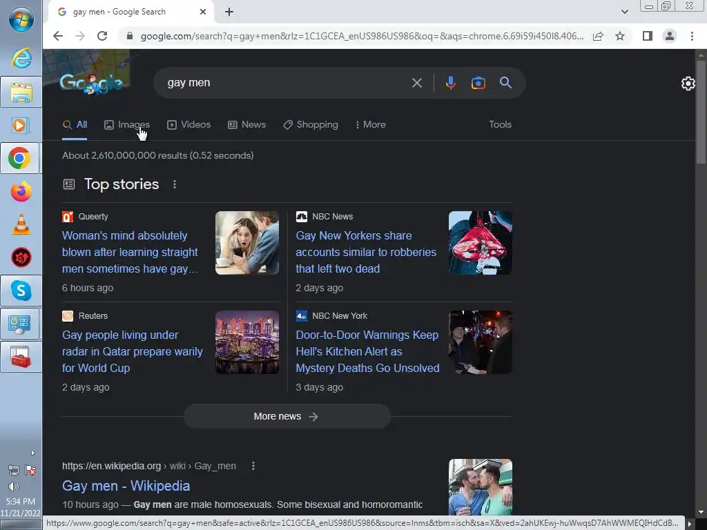Screen dimensions: 707x530
Task: Click the Qatar skyline thumbnail
Action: pos(247,342)
